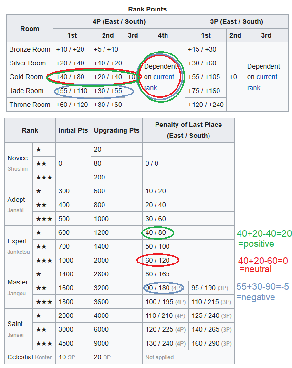Click the '95 / 190 (3P)' penalty cell

coord(211,288)
